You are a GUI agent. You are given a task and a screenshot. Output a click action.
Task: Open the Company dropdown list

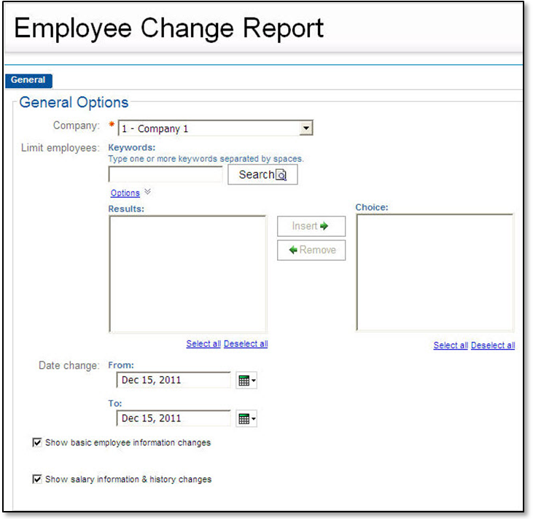[x=306, y=128]
